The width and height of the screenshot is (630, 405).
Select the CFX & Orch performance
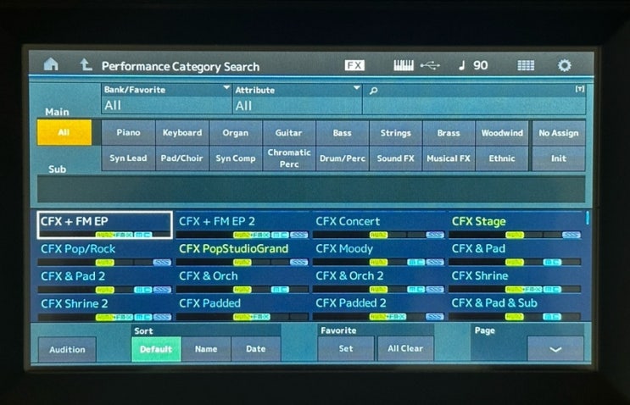[243, 280]
